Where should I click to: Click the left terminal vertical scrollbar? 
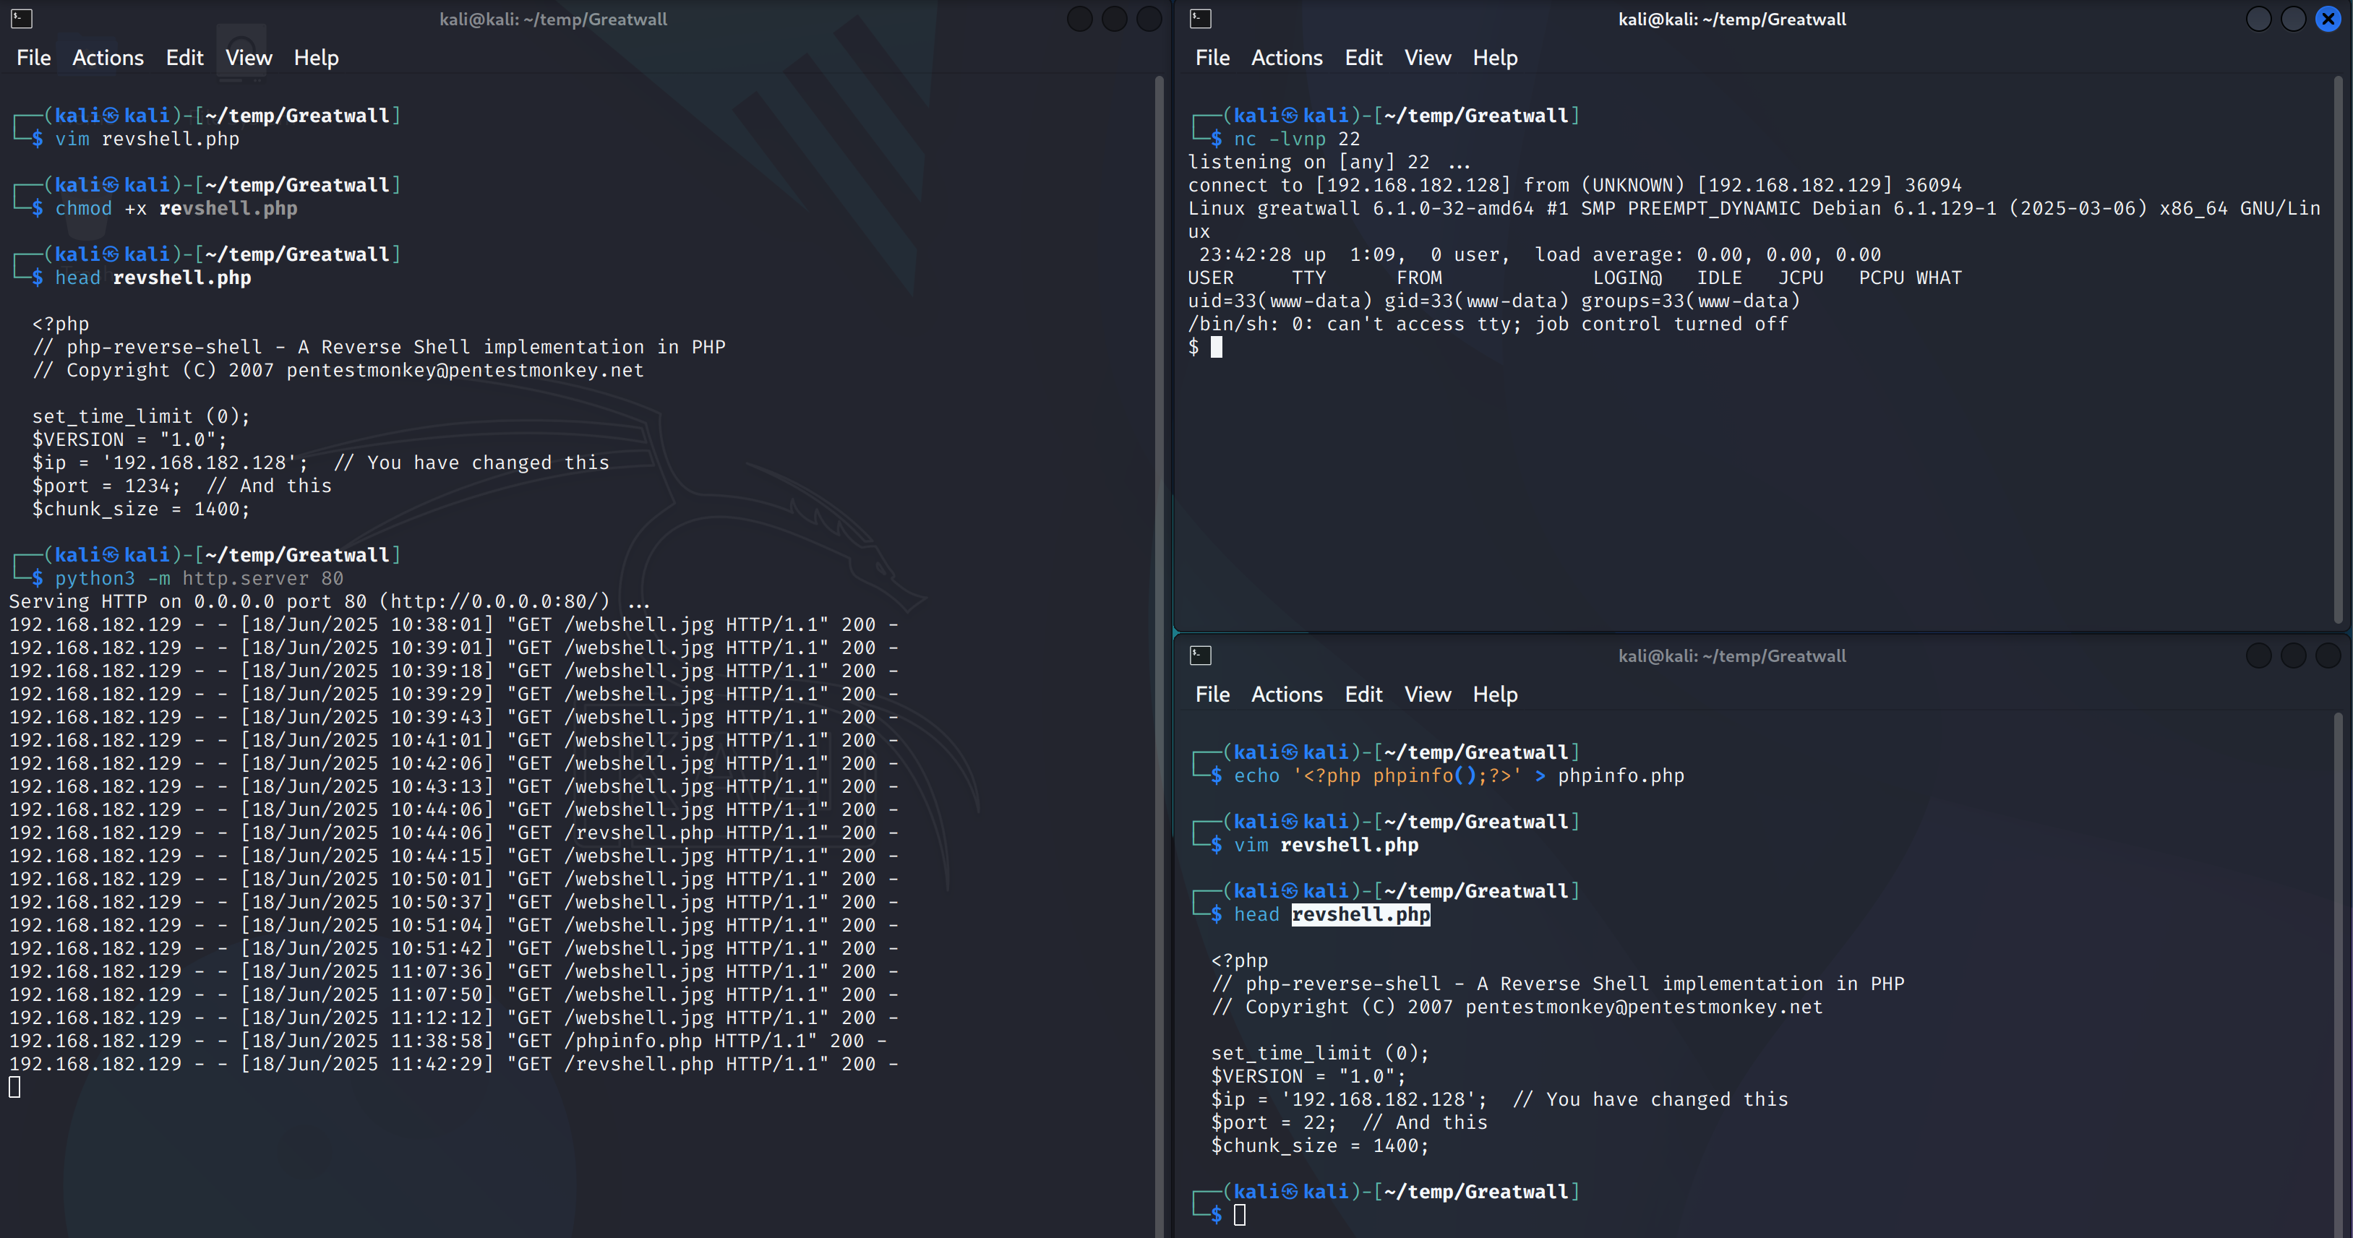click(1159, 655)
